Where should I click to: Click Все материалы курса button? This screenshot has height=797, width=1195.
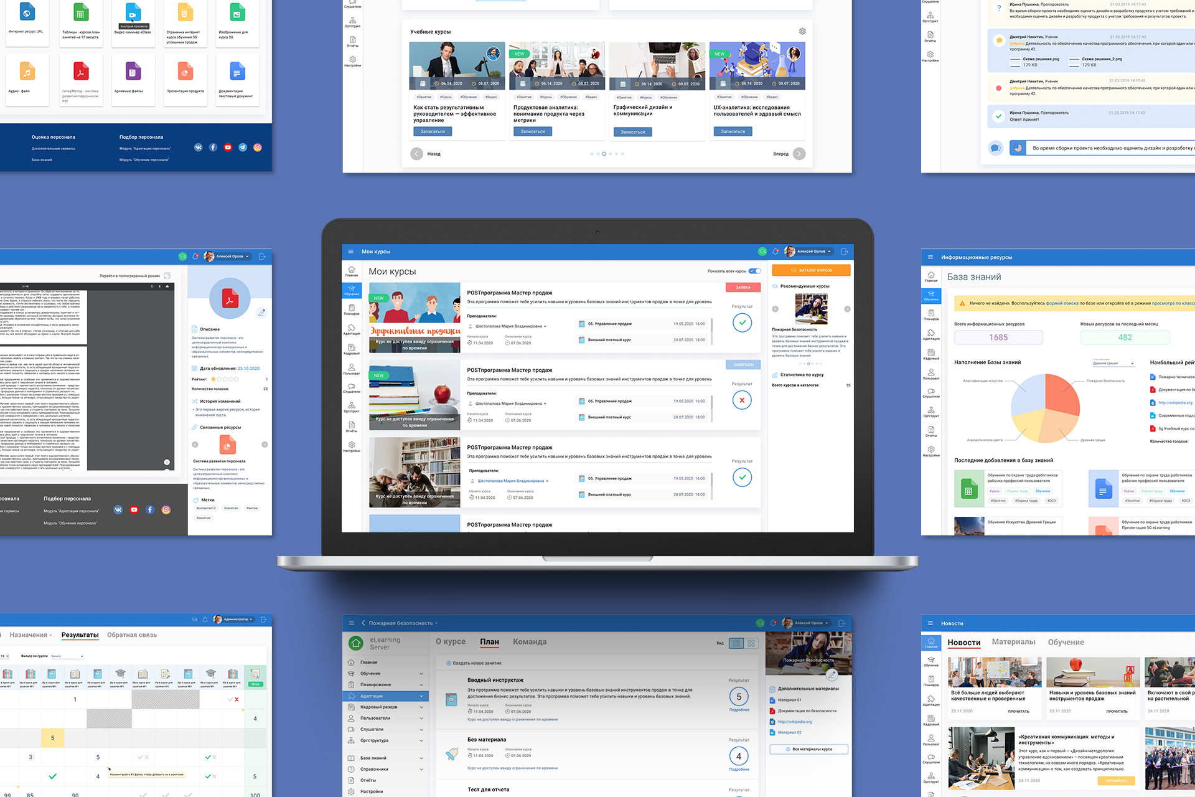point(809,749)
